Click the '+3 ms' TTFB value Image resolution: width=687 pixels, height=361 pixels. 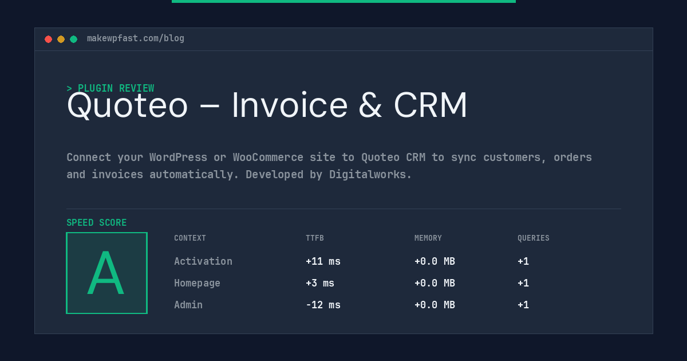(320, 283)
